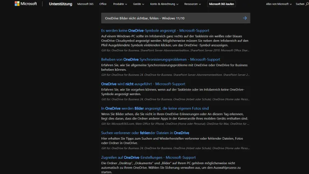Click 'Gilt für' line mentioning SharePoint Server 2019
Screen dimensions: 309x174
[176, 50]
